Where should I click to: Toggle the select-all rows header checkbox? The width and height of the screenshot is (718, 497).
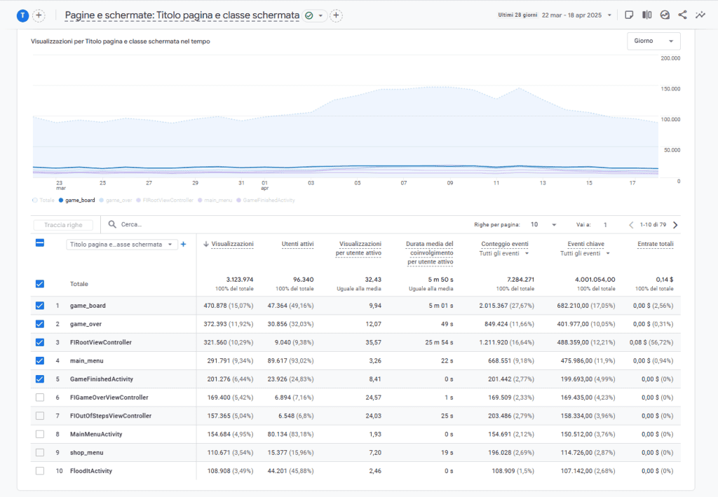click(x=40, y=243)
